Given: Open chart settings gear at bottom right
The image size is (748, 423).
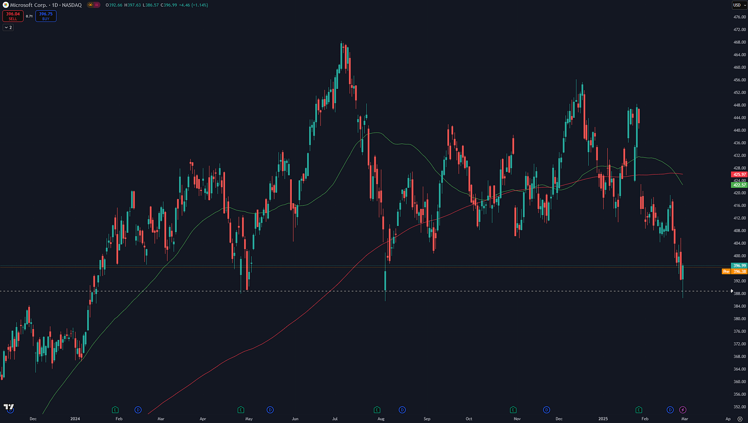Looking at the screenshot, I should click(739, 419).
